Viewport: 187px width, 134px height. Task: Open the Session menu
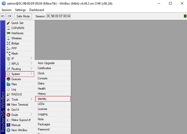pos(7,10)
